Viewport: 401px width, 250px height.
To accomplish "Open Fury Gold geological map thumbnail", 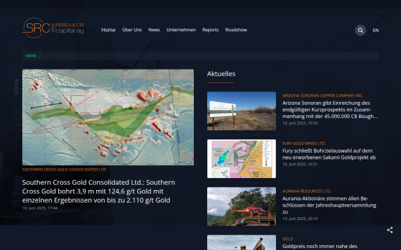I will [241, 159].
